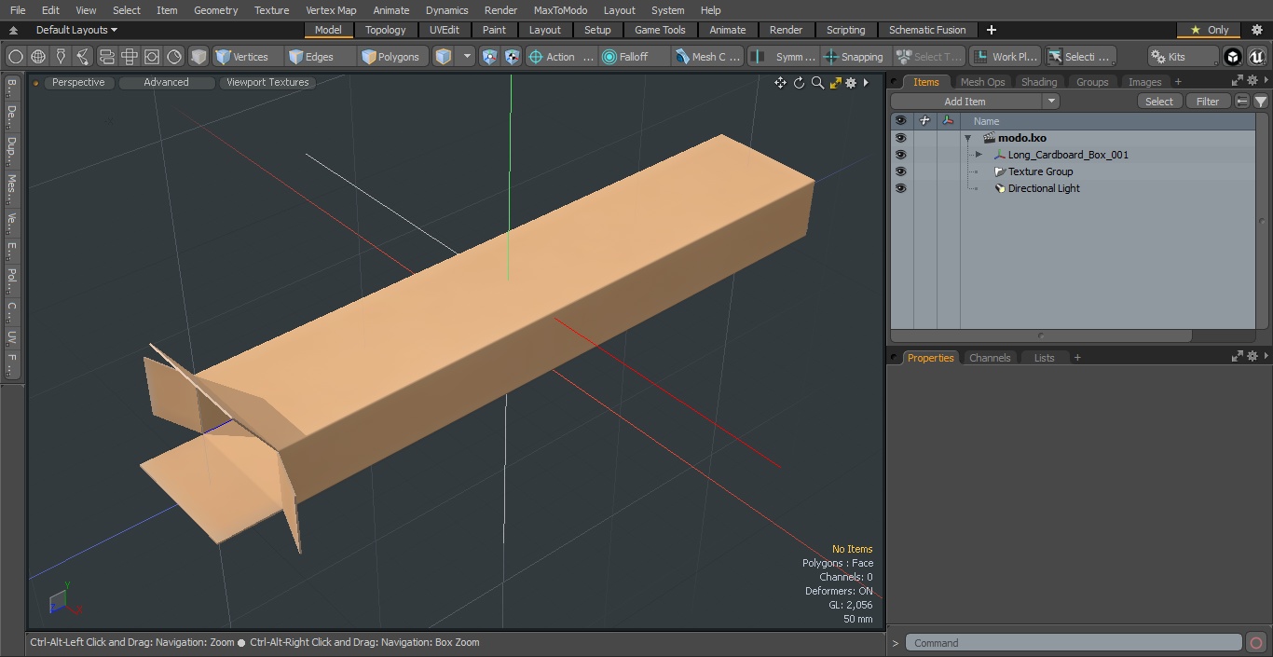This screenshot has width=1273, height=657.
Task: Click the Unity cube icon
Action: [1233, 57]
